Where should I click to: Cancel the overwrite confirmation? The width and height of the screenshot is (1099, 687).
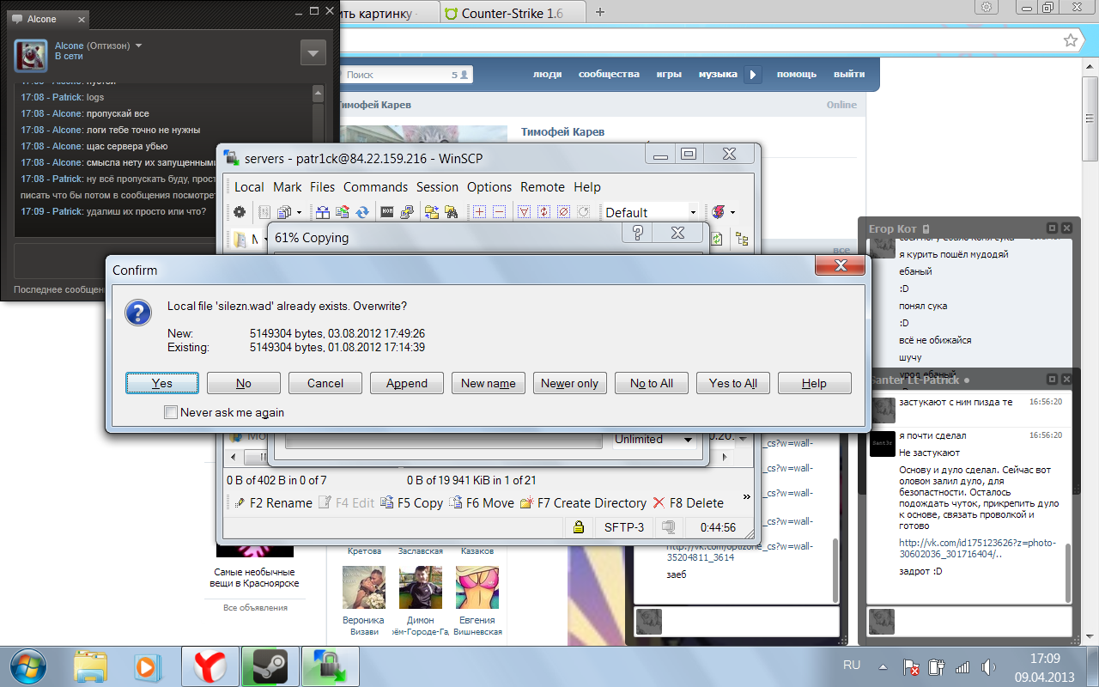[325, 383]
